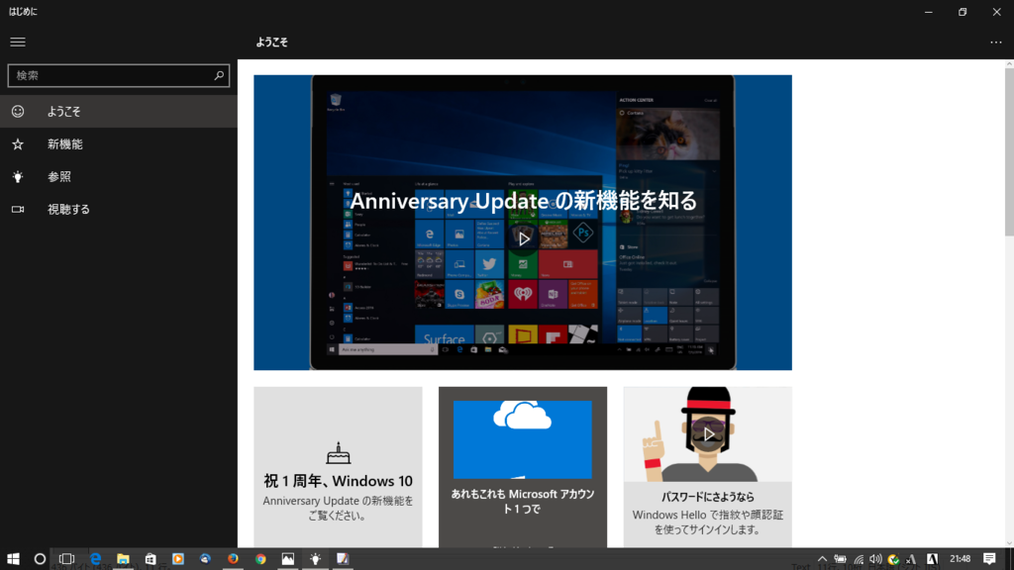This screenshot has height=570, width=1014.
Task: Launch Microsoft Edge from taskbar
Action: coord(96,559)
